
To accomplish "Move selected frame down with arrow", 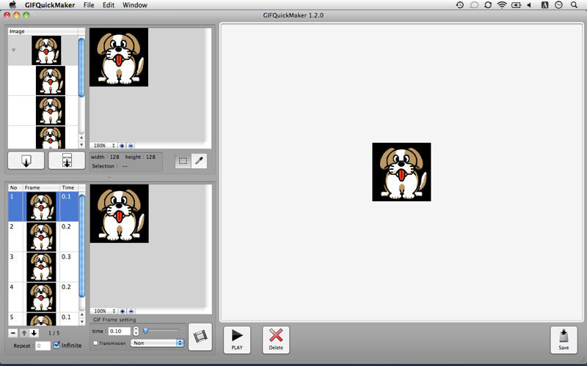I will 34,333.
